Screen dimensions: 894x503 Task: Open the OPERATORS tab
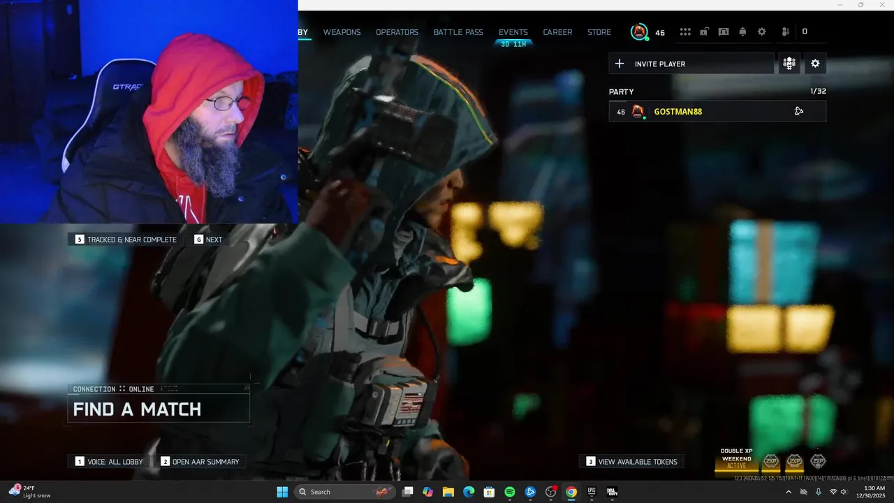click(x=397, y=32)
